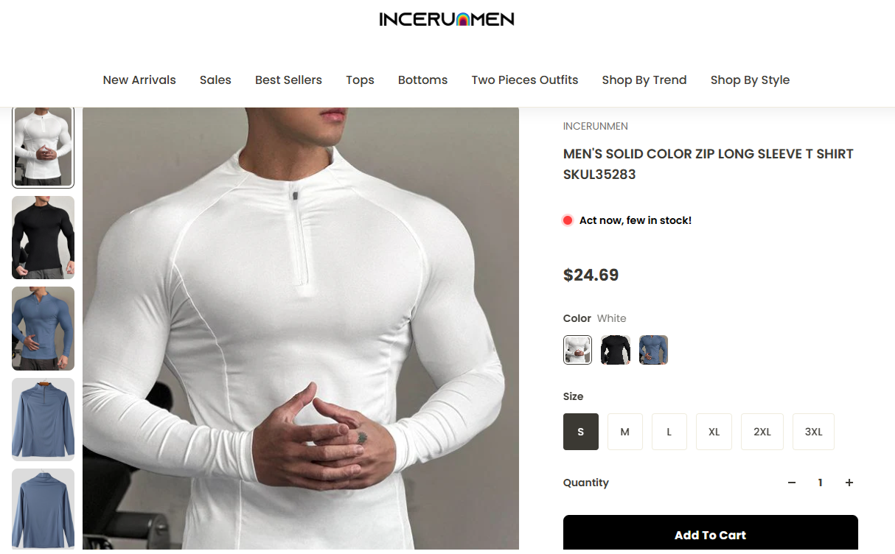Screen dimensions: 895x554
Task: Open the INCERUNMEN brand link
Action: tap(596, 126)
